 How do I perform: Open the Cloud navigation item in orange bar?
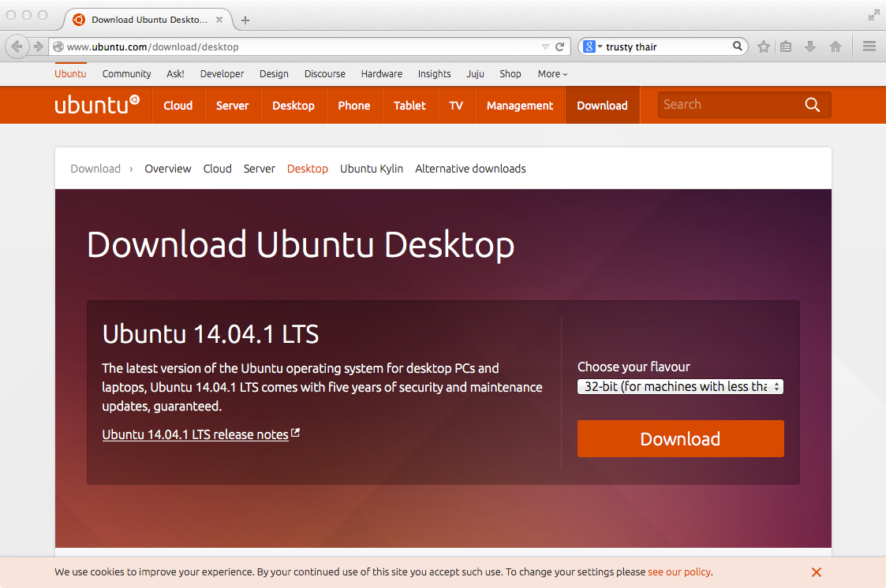178,106
